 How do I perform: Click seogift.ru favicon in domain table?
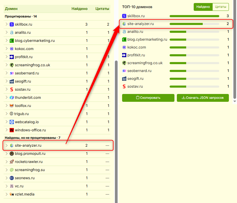(x=12, y=81)
